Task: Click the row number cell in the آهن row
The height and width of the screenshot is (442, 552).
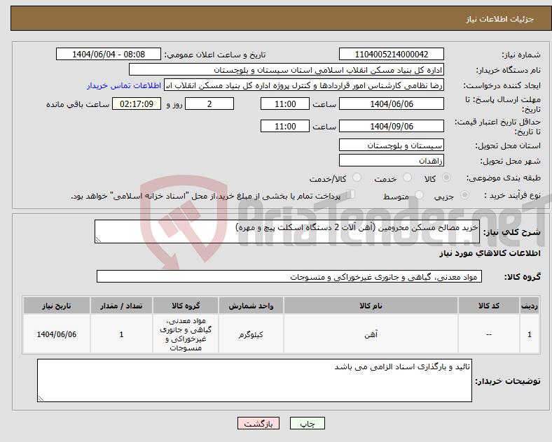Action: pos(530,334)
